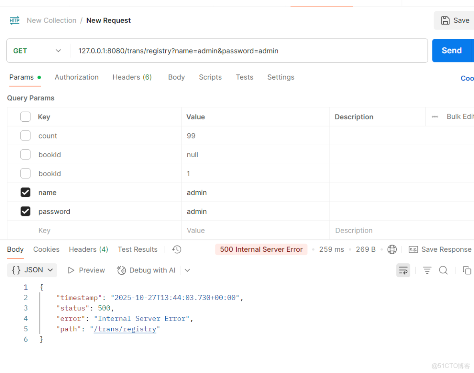
Task: Click the HTTP request icon beside New Collection
Action: [x=15, y=20]
